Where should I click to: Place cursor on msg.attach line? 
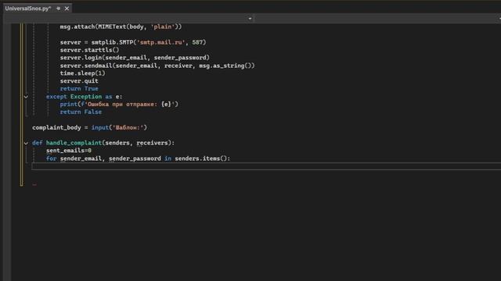coord(121,27)
